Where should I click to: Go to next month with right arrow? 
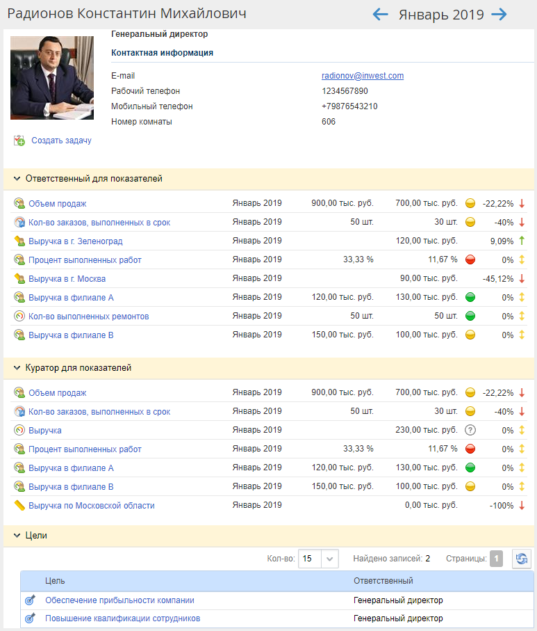499,15
